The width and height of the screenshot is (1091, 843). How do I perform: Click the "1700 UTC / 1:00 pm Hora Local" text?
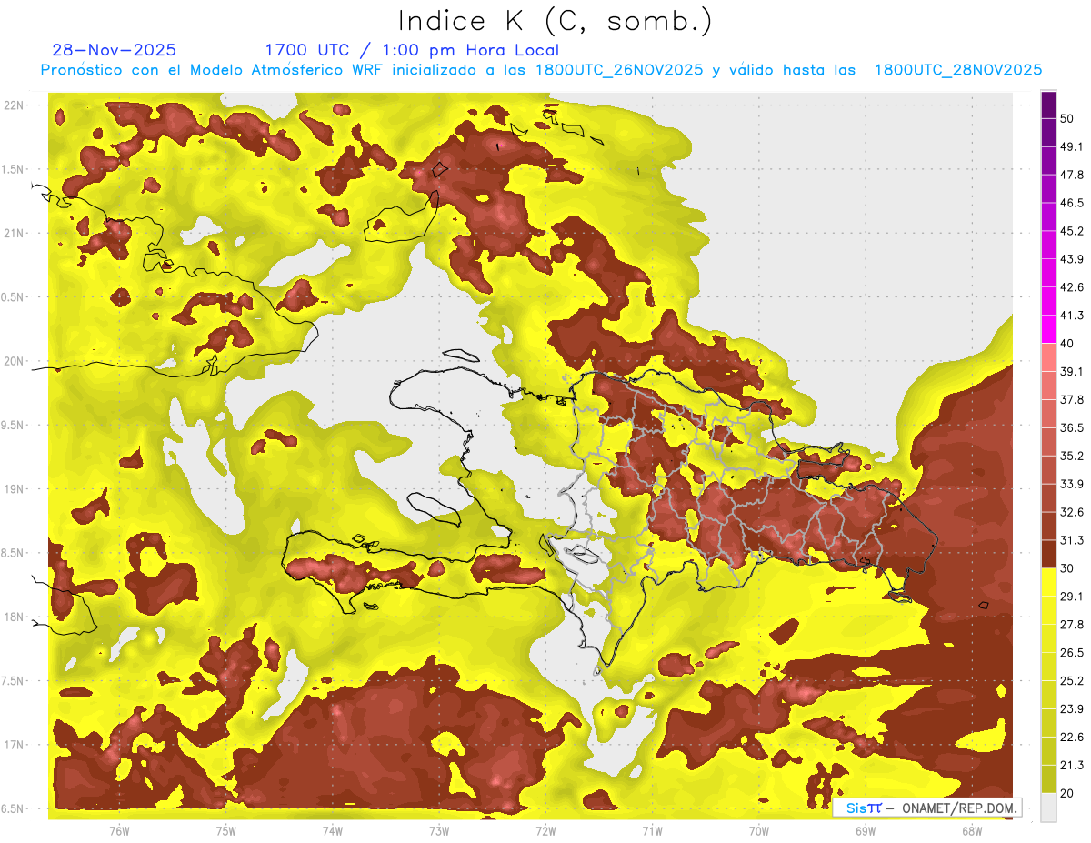(412, 50)
